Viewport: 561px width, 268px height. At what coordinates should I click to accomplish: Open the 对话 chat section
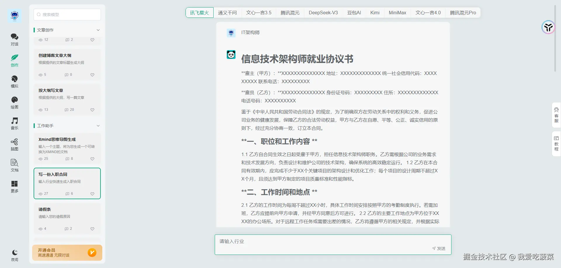[x=15, y=40]
